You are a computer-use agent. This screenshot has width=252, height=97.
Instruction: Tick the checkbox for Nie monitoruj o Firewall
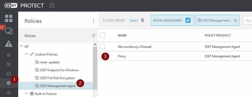click(102, 47)
